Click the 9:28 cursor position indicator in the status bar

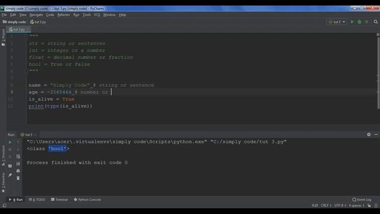[315, 206]
